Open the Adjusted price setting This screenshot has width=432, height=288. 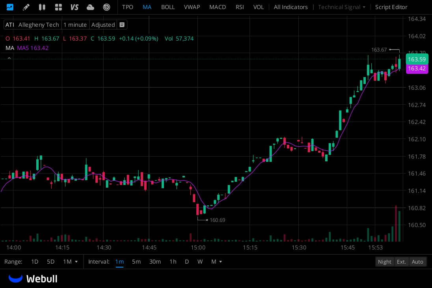pos(103,25)
